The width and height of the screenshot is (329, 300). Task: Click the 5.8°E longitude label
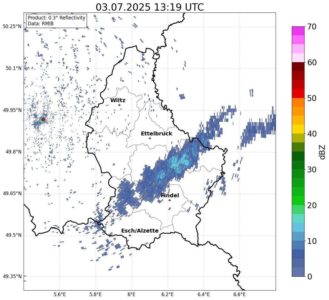96,294
